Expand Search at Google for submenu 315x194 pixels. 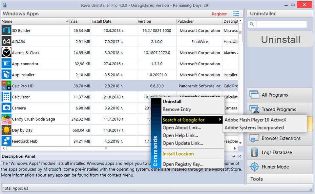tap(192, 120)
